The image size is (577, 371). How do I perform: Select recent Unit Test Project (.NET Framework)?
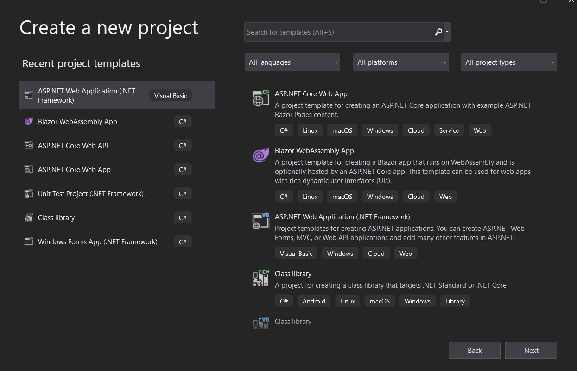click(117, 193)
